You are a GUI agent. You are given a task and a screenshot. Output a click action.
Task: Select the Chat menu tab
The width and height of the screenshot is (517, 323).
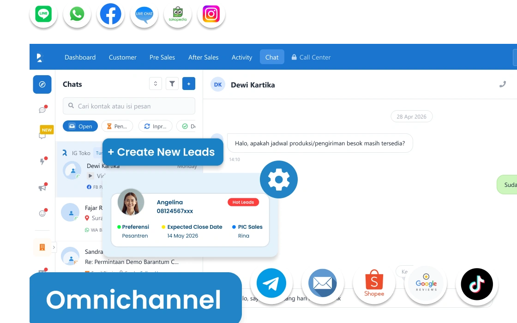point(272,57)
